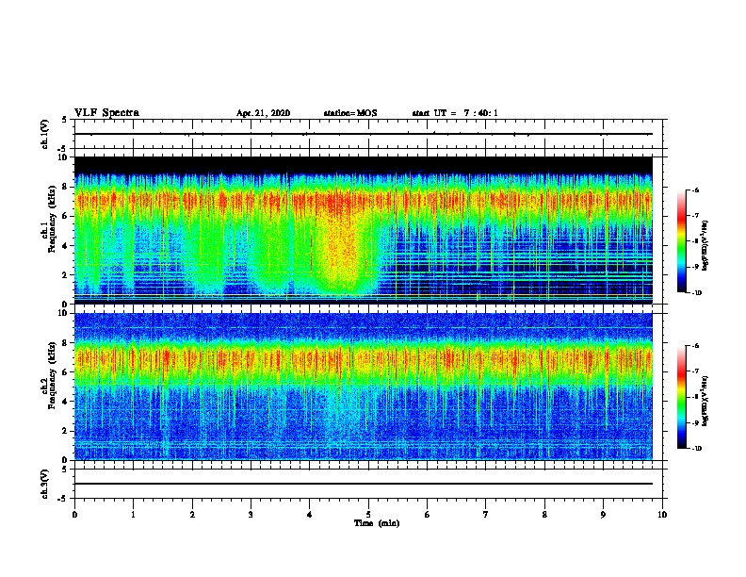Click the "7" tick on the time axis
Image resolution: width=746 pixels, height=577 pixels.
486,515
